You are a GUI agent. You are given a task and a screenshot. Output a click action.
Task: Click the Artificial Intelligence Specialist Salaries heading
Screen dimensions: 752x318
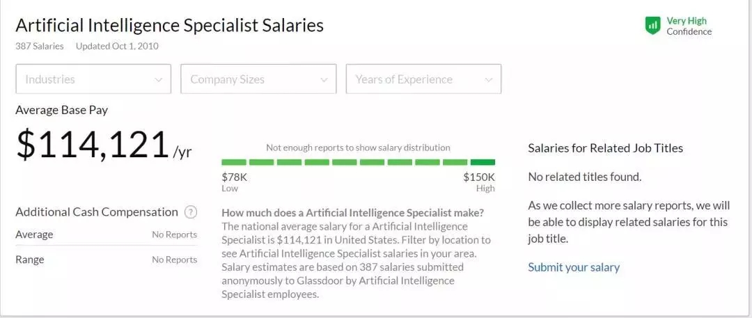[169, 26]
